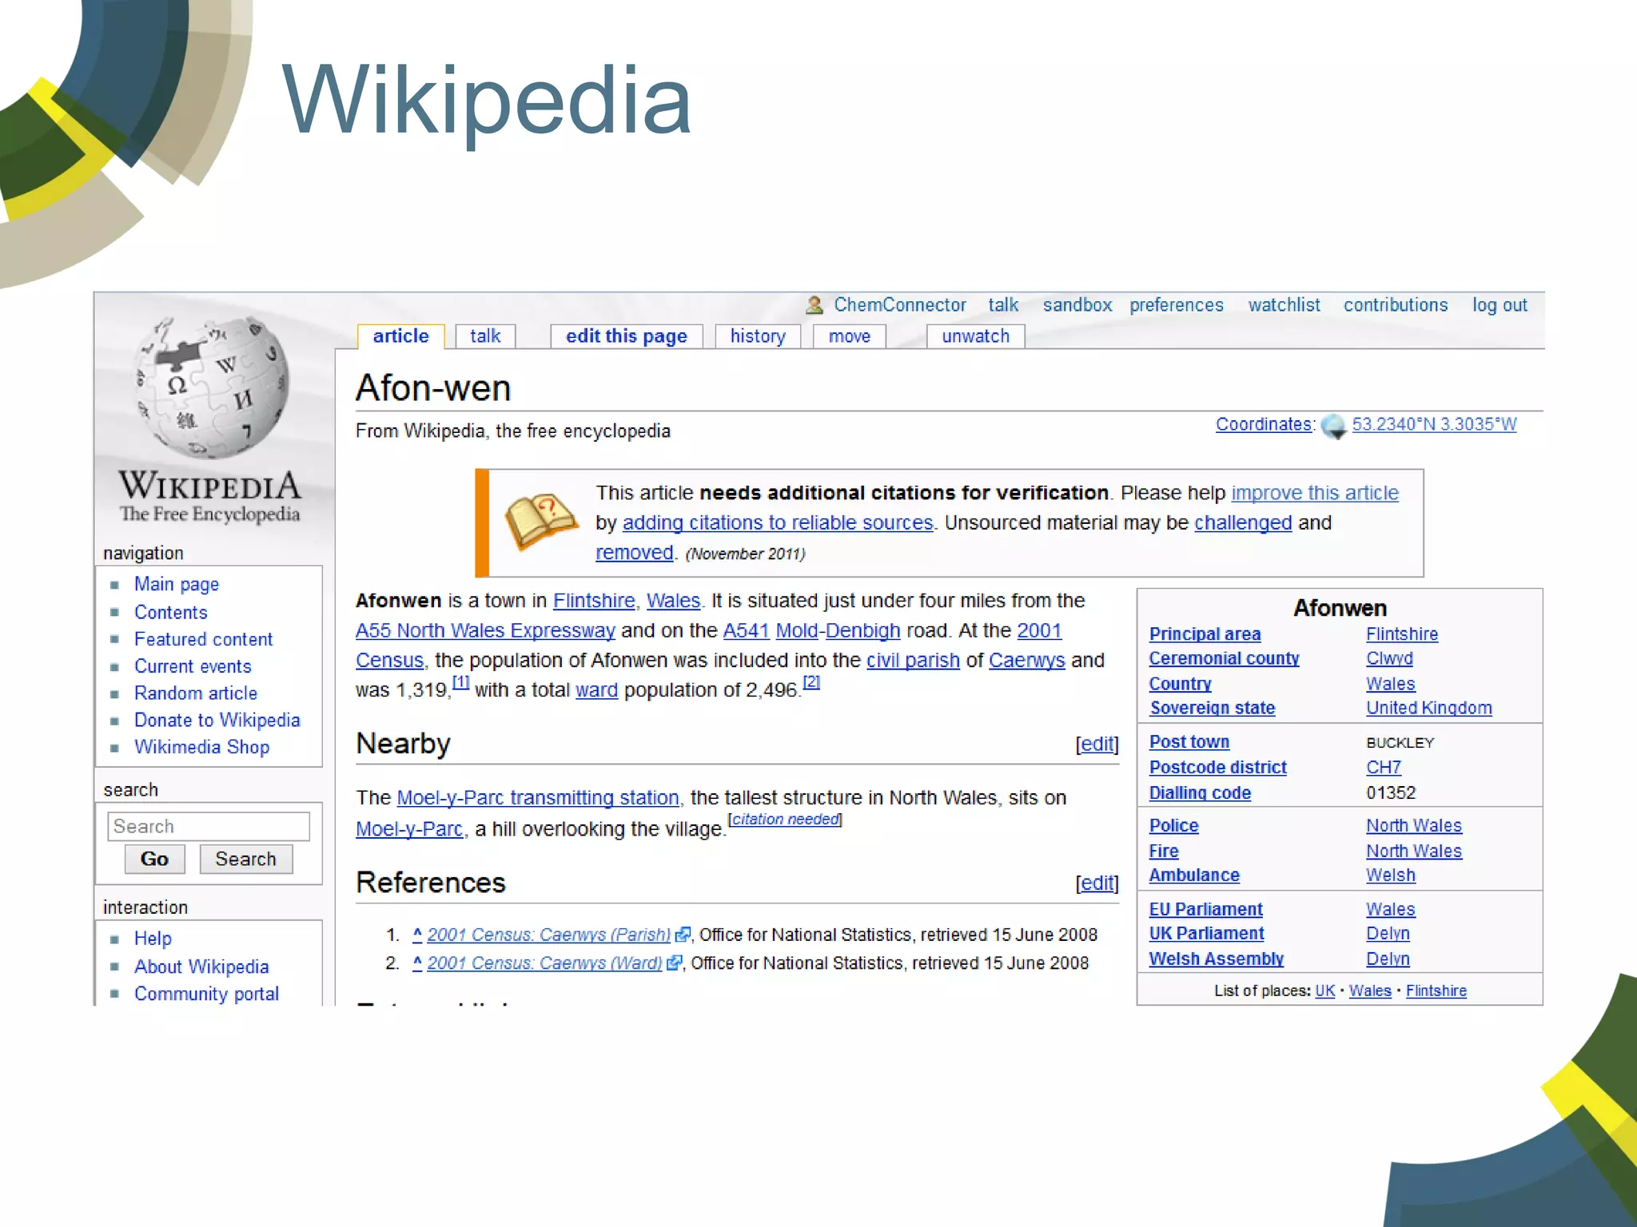Open contributions link

tap(1396, 305)
